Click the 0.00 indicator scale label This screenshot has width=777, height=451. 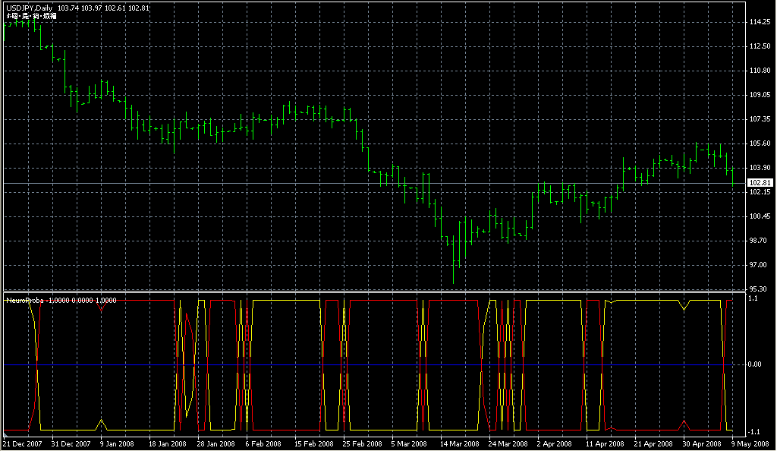757,365
